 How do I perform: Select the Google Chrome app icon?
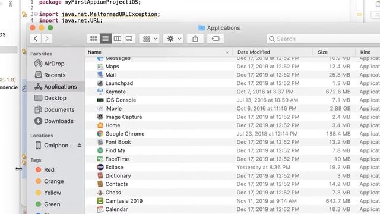100,134
